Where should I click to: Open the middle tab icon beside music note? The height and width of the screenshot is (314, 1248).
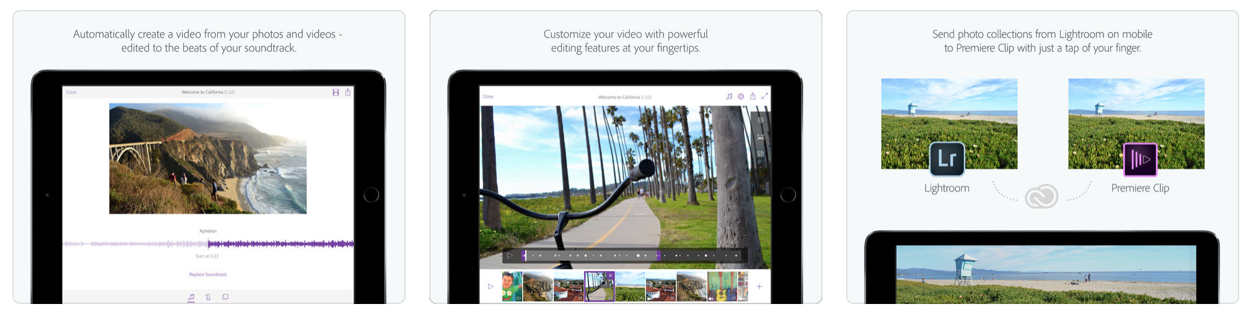pyautogui.click(x=208, y=297)
